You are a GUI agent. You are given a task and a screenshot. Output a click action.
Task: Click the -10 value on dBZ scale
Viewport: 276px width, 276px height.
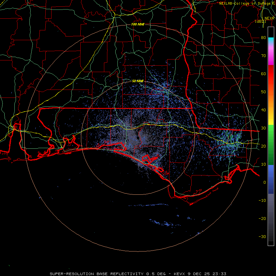(x=262, y=200)
